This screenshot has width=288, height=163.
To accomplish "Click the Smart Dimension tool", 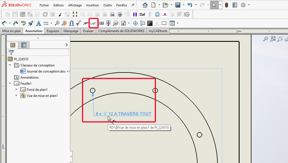I will click(4, 23).
